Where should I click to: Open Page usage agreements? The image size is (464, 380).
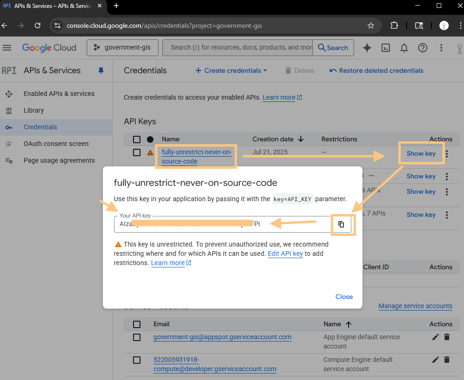pyautogui.click(x=56, y=160)
